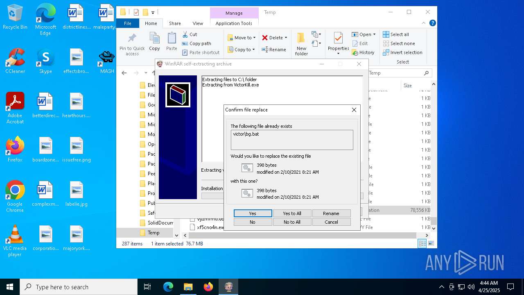Click the horizontal scrollbar in Explorer
This screenshot has width=524, height=295.
click(x=302, y=235)
